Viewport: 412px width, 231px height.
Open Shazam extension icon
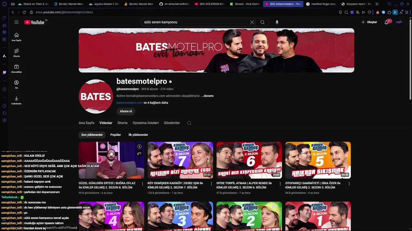(x=383, y=12)
